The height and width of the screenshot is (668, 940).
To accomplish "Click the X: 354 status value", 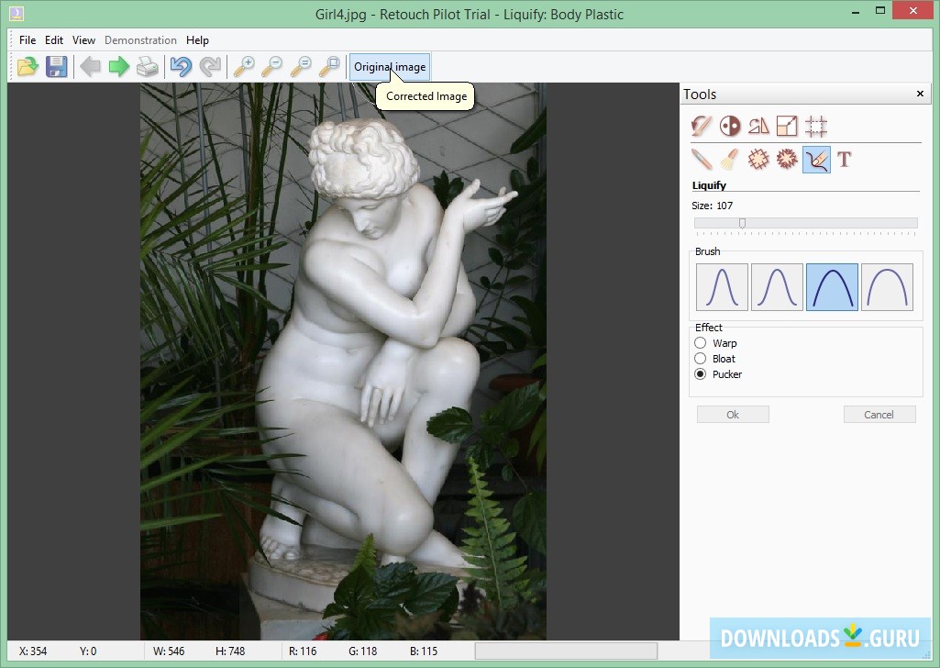I will point(33,651).
